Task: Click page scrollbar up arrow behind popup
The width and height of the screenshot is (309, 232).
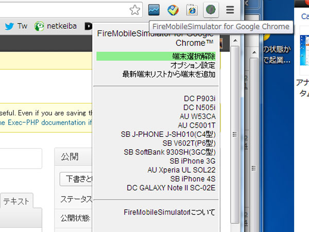Action: coord(254,52)
